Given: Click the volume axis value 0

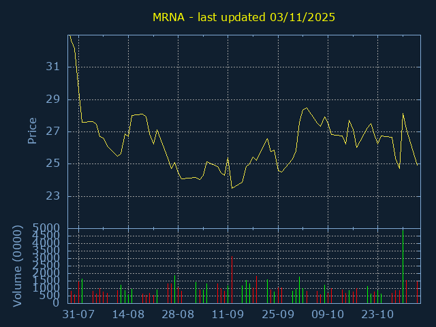Looking at the screenshot, I should pos(57,302).
